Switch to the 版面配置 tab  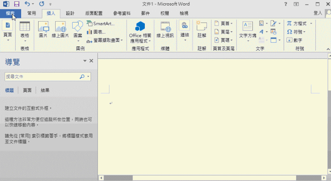pos(94,13)
